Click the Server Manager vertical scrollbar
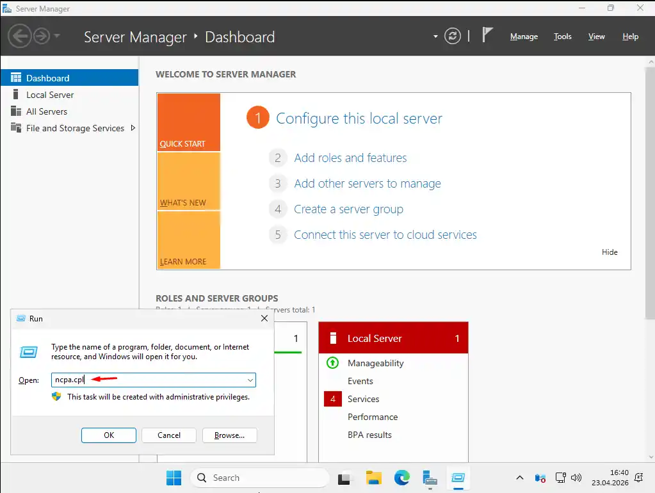 click(x=651, y=193)
